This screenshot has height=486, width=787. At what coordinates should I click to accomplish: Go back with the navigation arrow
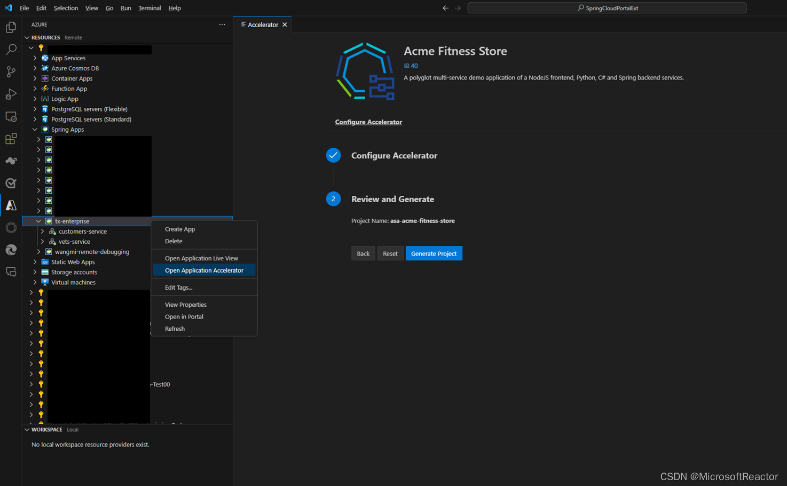tap(445, 8)
